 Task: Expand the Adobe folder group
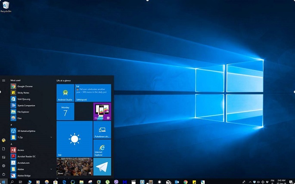pyautogui.click(x=51, y=169)
